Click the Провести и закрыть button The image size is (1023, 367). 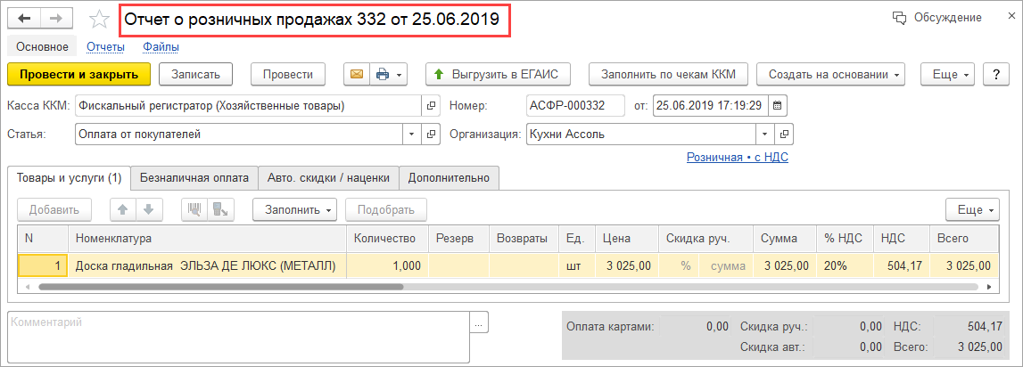click(x=78, y=74)
